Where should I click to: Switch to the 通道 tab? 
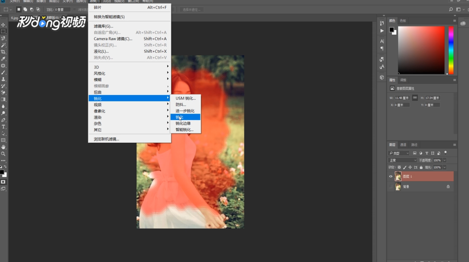[x=403, y=145]
